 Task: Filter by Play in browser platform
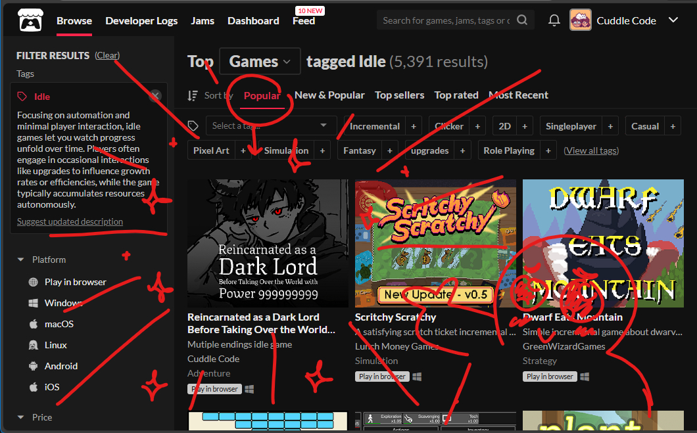tap(75, 282)
